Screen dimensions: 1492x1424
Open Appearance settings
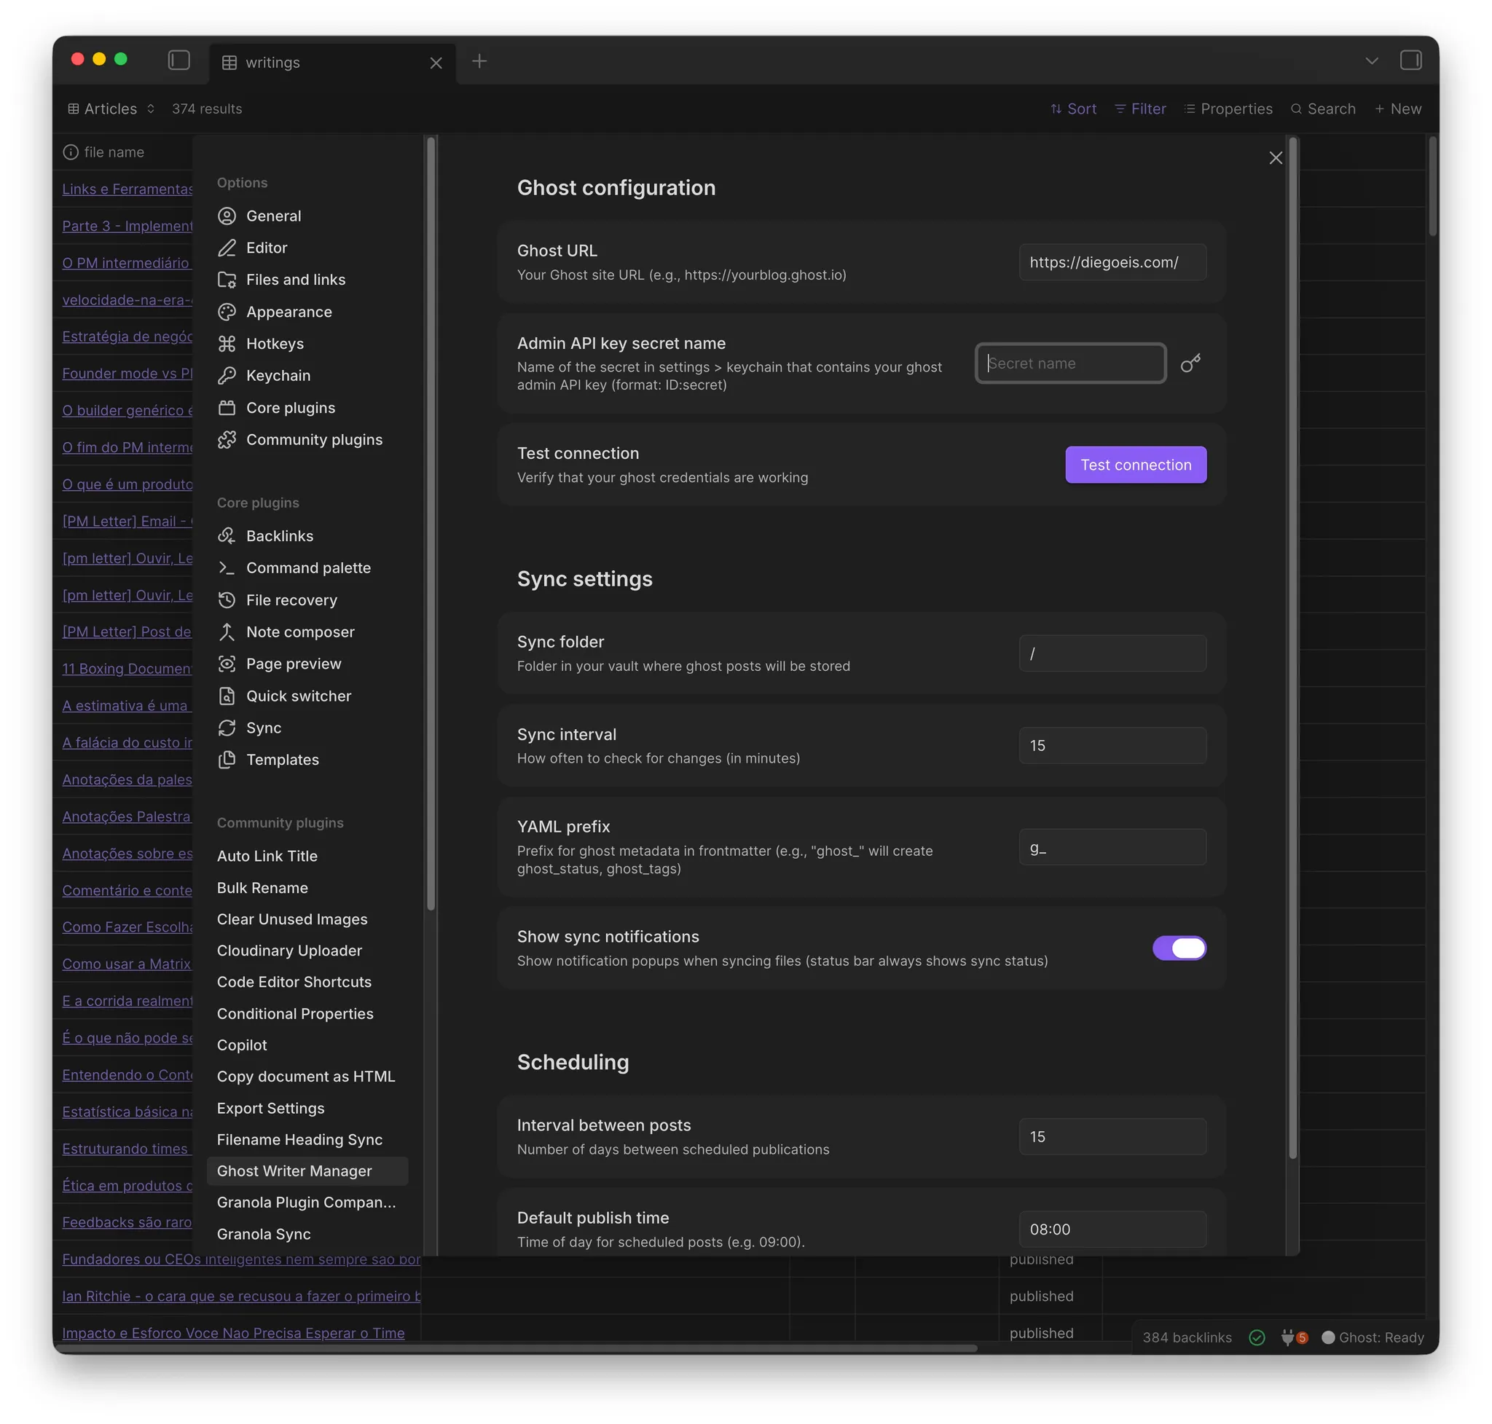coord(307,312)
